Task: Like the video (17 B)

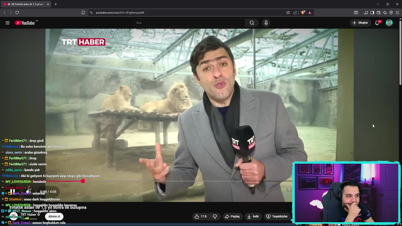Action: (x=200, y=216)
